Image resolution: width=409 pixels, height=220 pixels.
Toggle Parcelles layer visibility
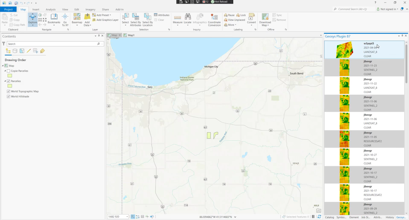9,81
